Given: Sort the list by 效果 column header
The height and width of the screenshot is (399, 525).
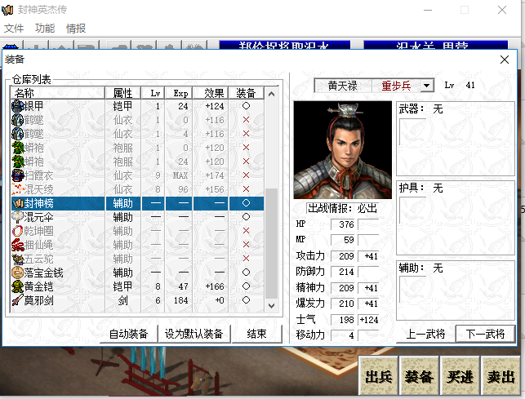Looking at the screenshot, I should pos(214,93).
